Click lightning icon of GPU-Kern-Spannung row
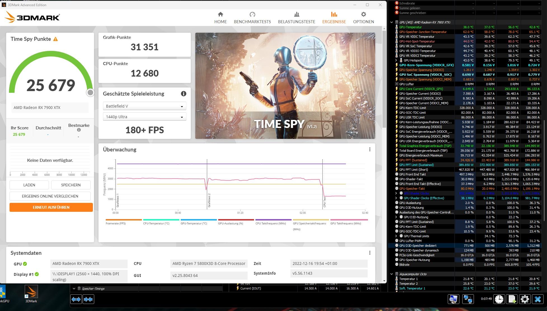Viewport: 547px width, 311px height. pyautogui.click(x=396, y=65)
